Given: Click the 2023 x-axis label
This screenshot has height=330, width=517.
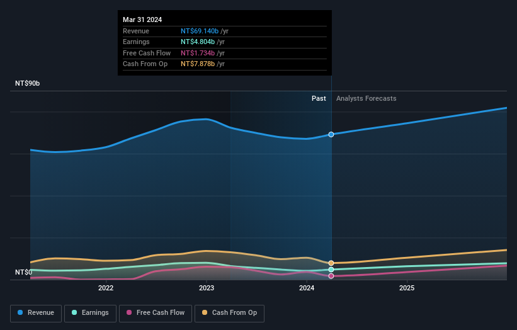Looking at the screenshot, I should pos(207,288).
